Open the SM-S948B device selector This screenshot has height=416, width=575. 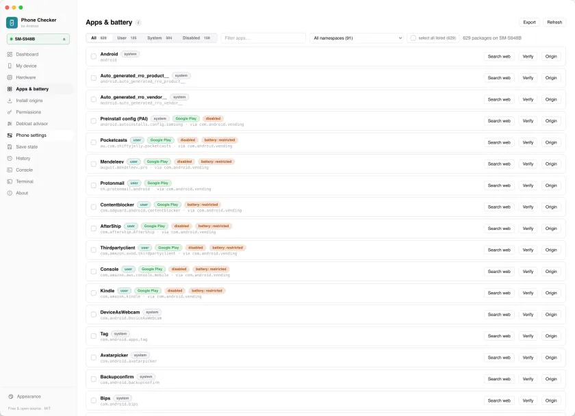38,39
